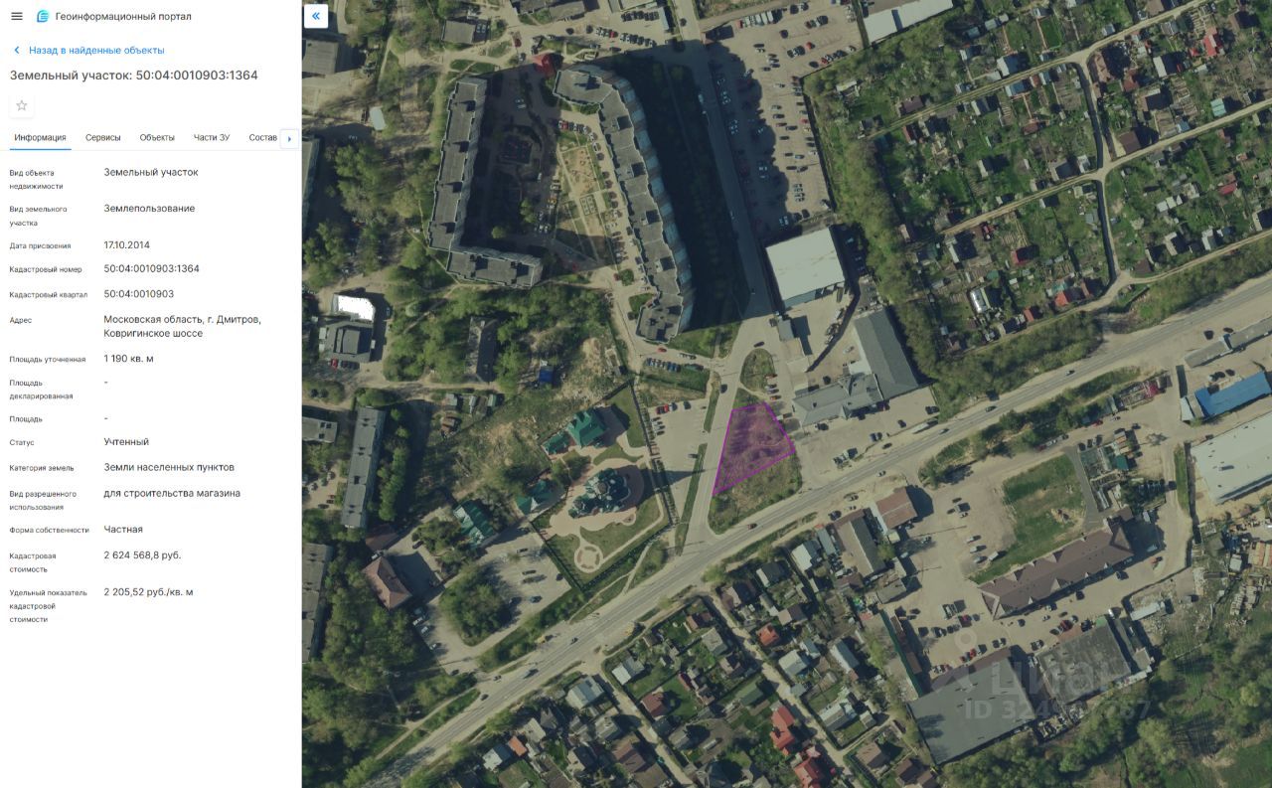Screen dimensions: 1272x788
Task: Click the label Удельный показатель кадастровой стоимости
Action: coord(49,605)
